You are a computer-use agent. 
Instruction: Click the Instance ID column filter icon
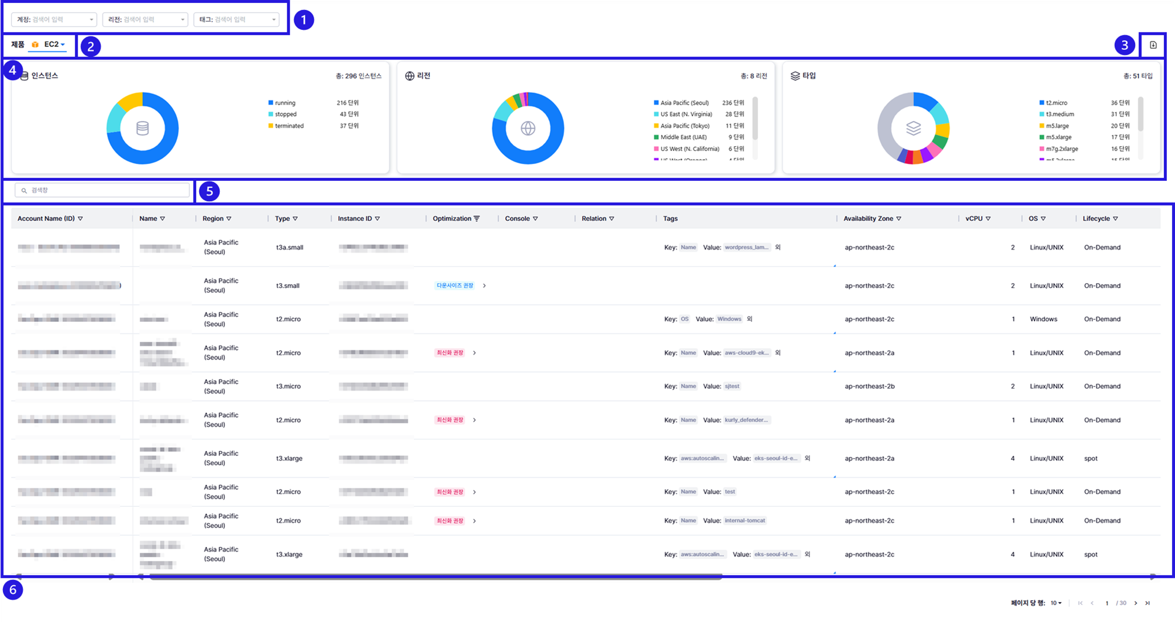[377, 218]
